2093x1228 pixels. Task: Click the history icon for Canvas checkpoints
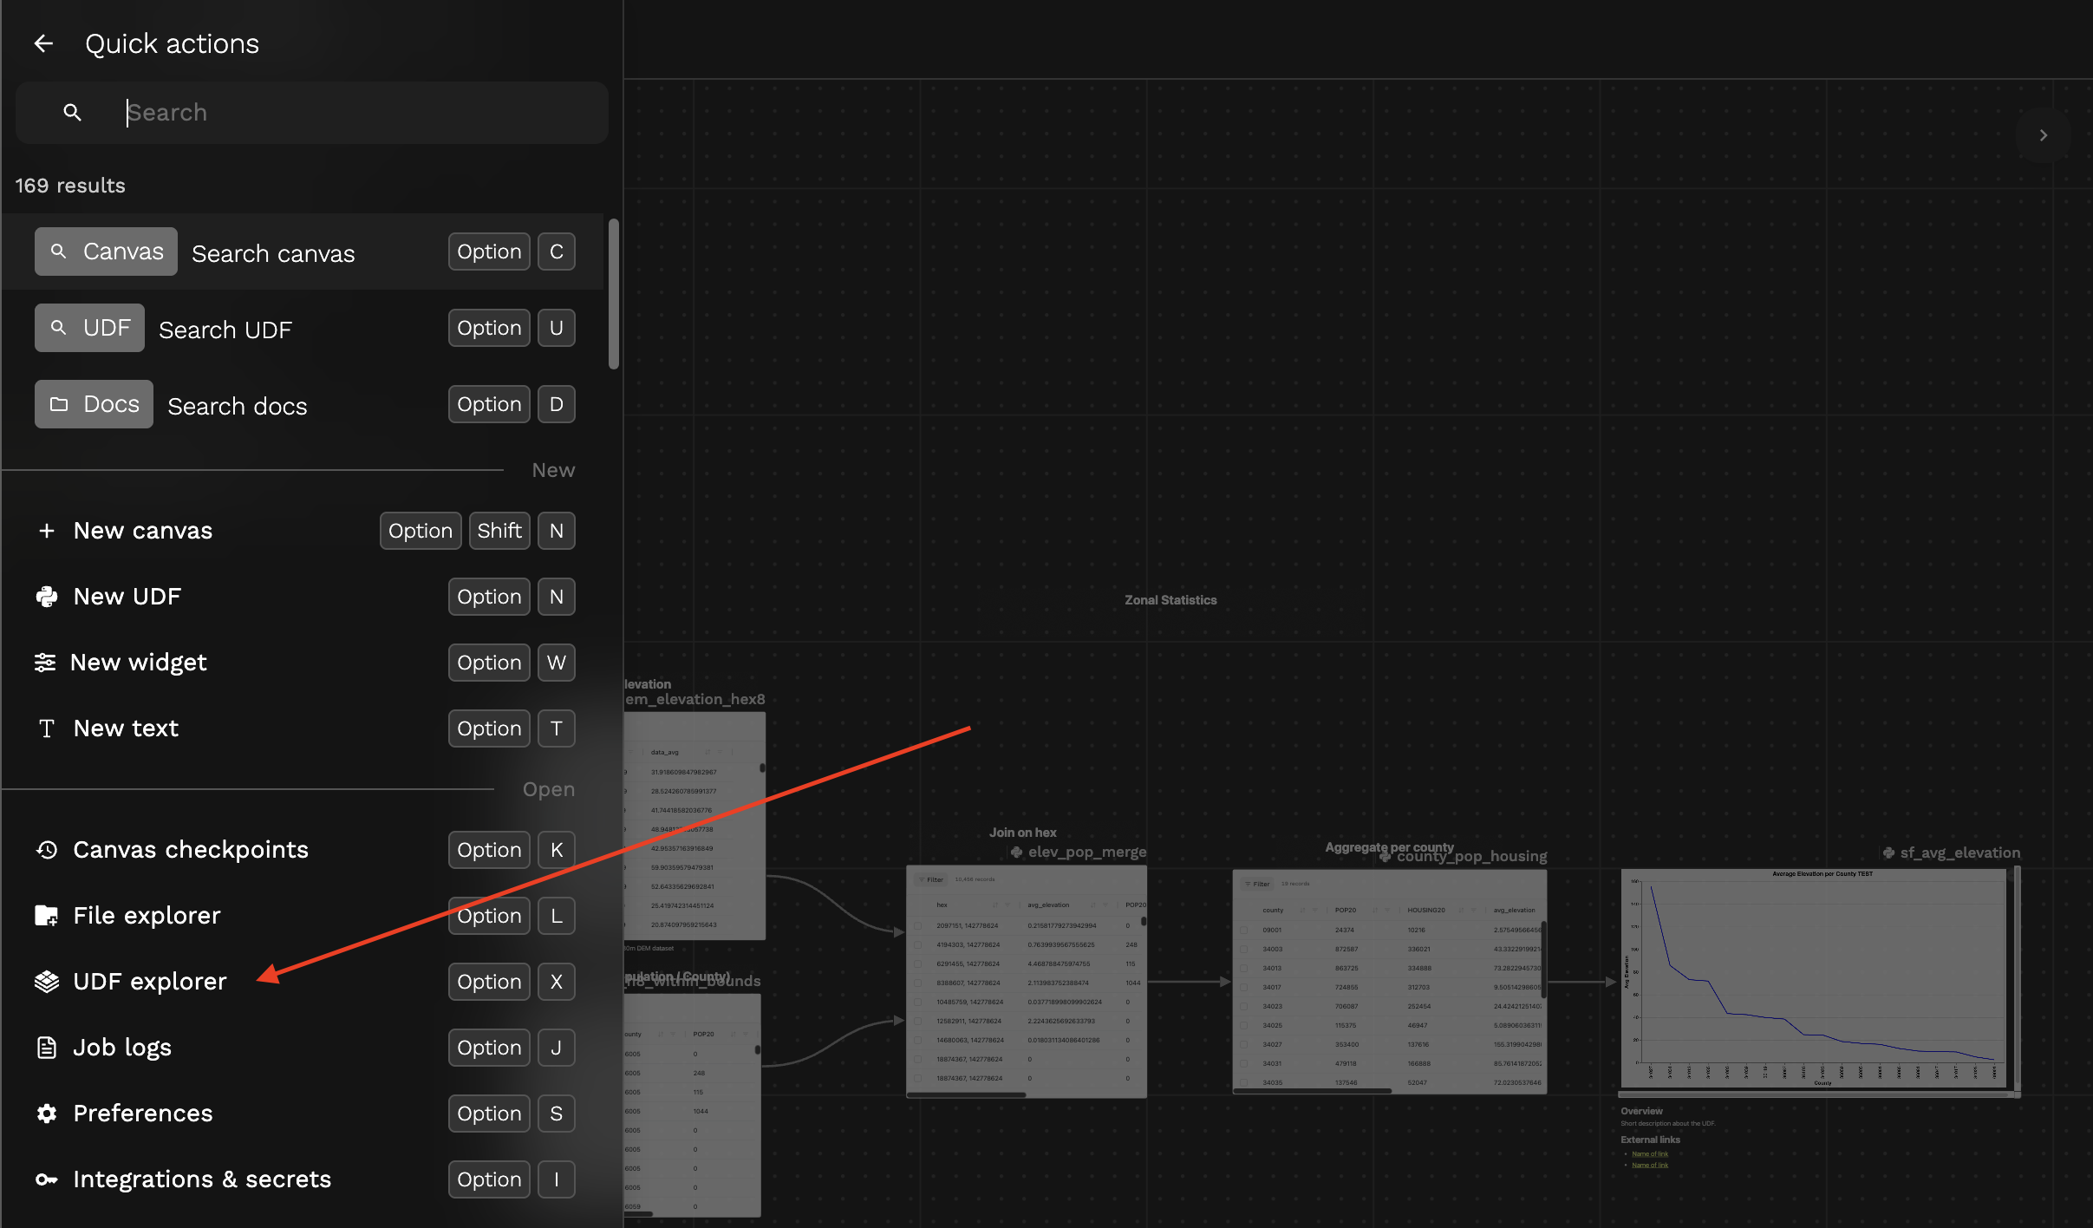pyautogui.click(x=47, y=850)
